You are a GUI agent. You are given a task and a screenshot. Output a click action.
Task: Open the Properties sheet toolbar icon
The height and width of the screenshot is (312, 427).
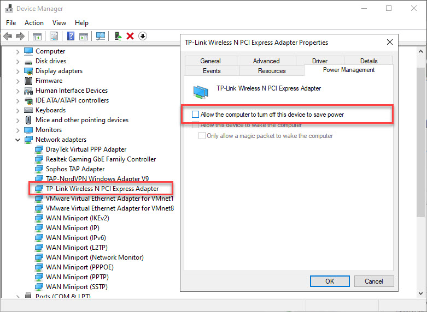coord(54,36)
